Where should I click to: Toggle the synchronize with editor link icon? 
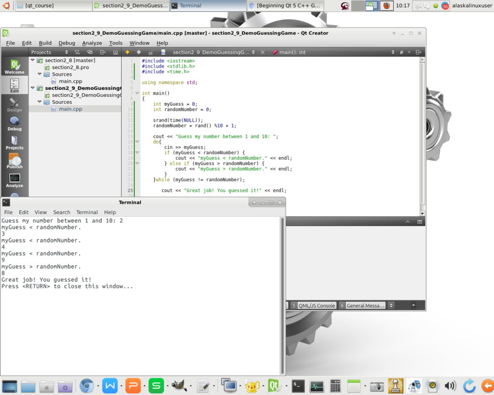90,52
